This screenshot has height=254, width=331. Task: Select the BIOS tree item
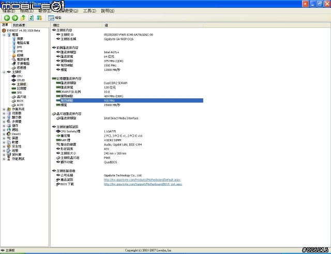tap(20, 101)
